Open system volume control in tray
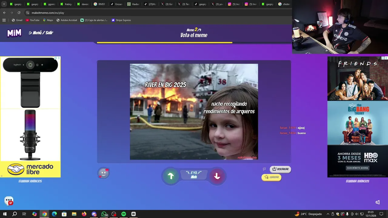The height and width of the screenshot is (218, 388). [x=356, y=214]
